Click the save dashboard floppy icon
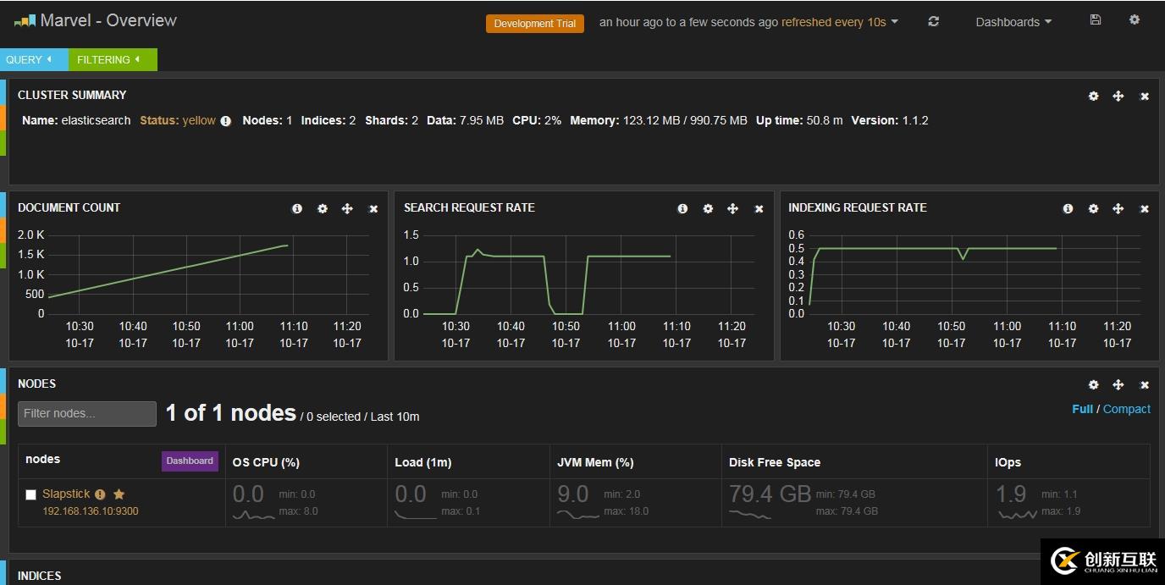The height and width of the screenshot is (585, 1165). click(x=1095, y=20)
